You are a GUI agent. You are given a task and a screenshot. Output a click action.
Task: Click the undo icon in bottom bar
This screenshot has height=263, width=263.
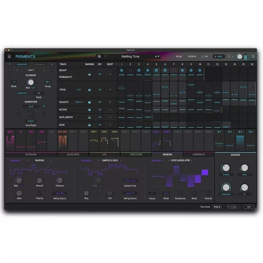click(229, 207)
